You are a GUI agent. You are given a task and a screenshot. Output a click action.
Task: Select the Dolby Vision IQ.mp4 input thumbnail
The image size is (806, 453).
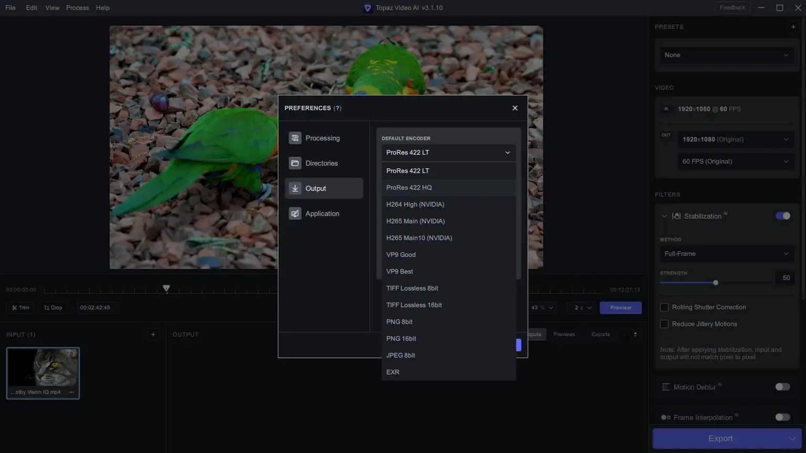coord(43,373)
